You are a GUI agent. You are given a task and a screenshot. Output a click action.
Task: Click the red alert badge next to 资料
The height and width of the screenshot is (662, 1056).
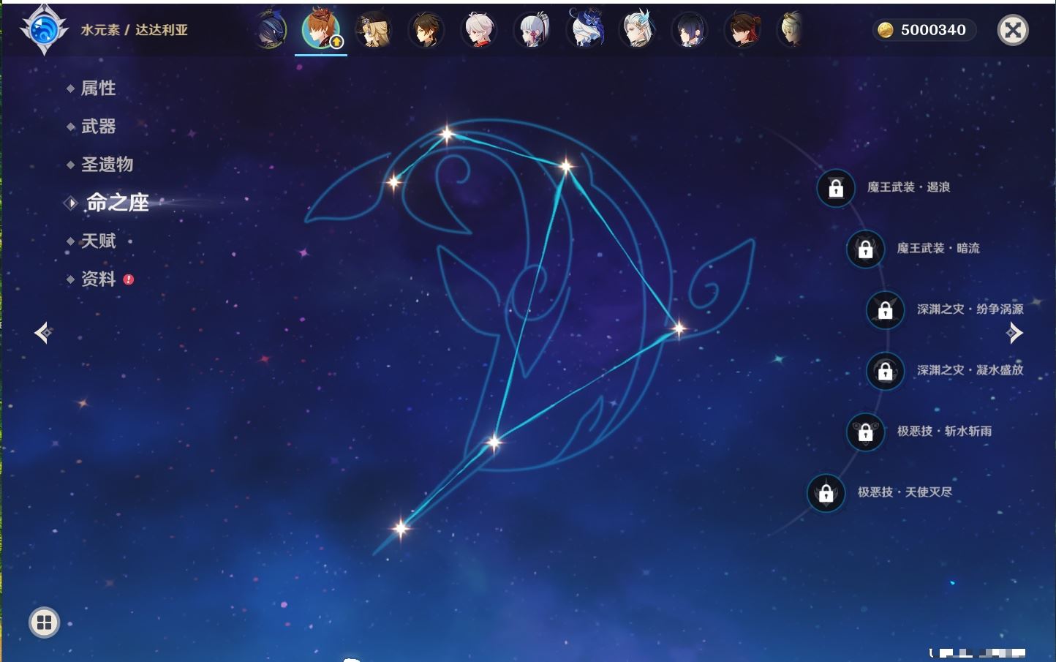129,279
